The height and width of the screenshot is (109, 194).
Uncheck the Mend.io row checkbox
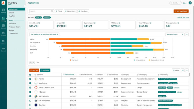(30, 79)
